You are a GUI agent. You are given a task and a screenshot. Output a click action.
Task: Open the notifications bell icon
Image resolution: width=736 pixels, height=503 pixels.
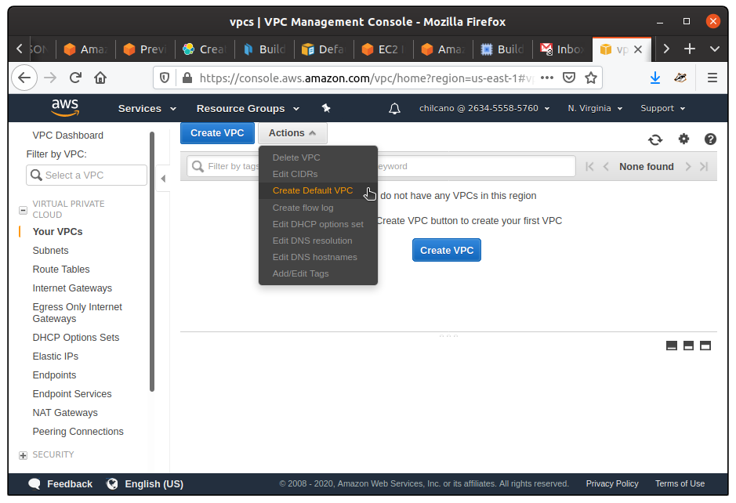(395, 109)
